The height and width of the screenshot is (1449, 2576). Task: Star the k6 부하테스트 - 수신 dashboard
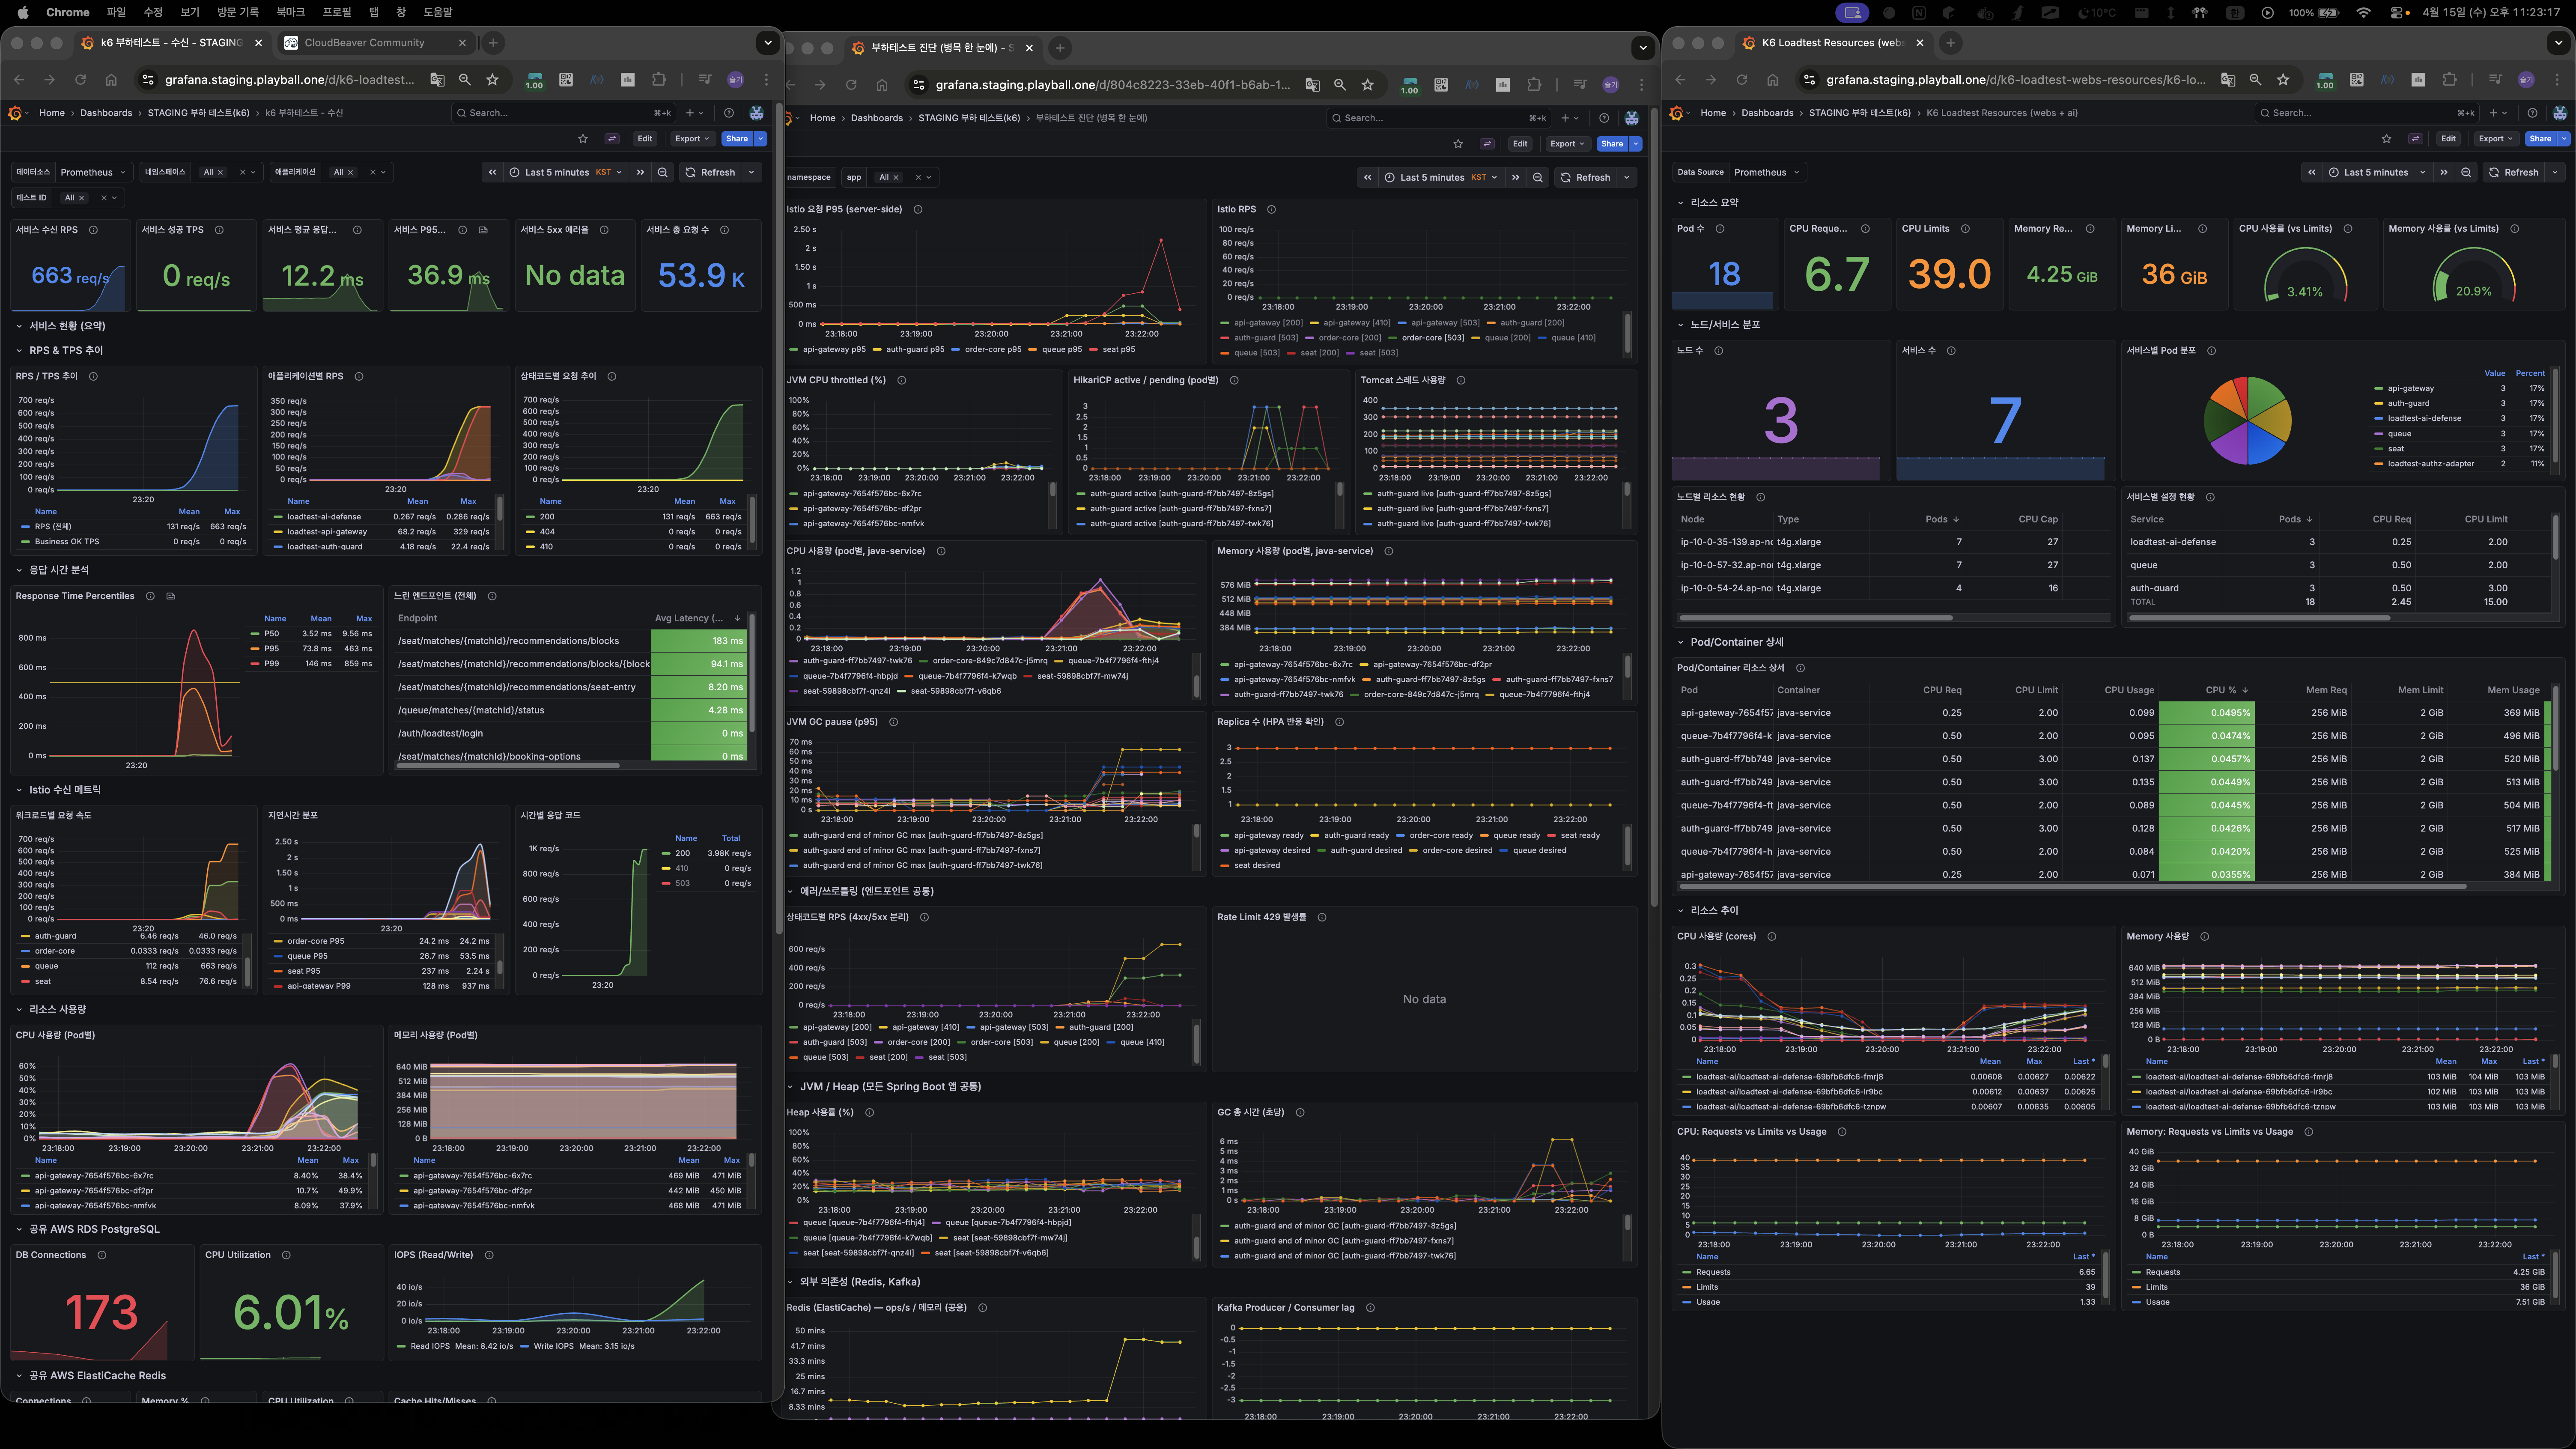(583, 139)
